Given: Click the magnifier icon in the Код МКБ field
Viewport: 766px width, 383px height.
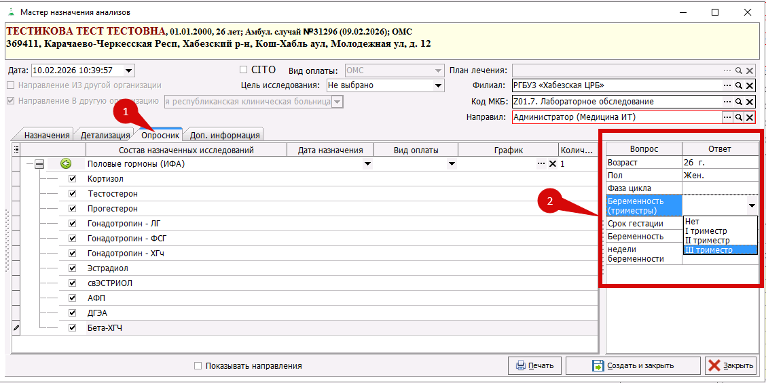Looking at the screenshot, I should click(738, 102).
